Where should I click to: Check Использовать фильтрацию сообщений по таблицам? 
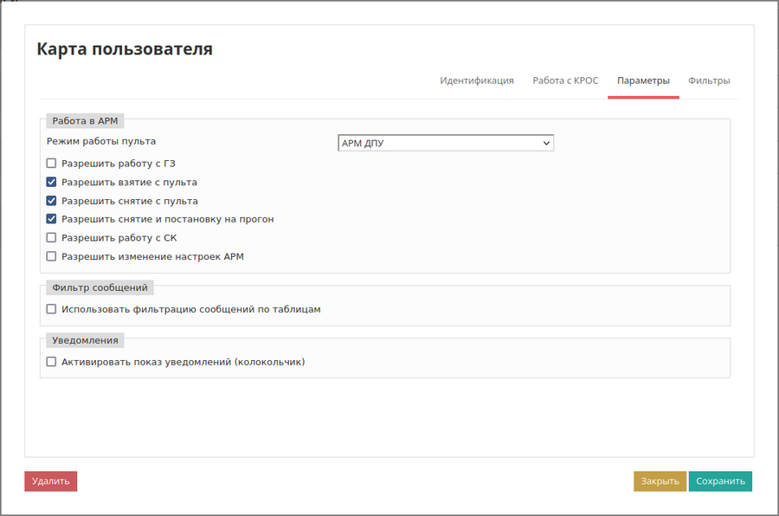tap(52, 309)
